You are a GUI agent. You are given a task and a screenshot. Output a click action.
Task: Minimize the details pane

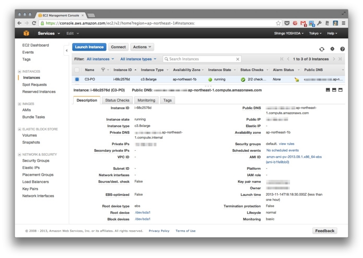pyautogui.click(x=328, y=90)
